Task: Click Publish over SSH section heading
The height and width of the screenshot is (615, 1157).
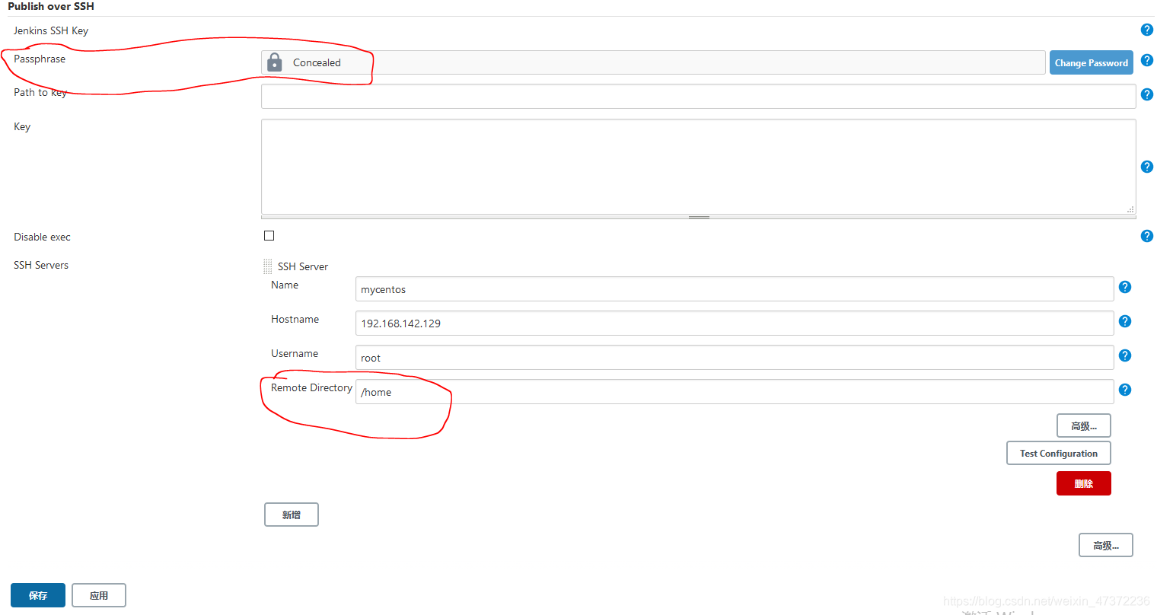Action: pos(51,6)
